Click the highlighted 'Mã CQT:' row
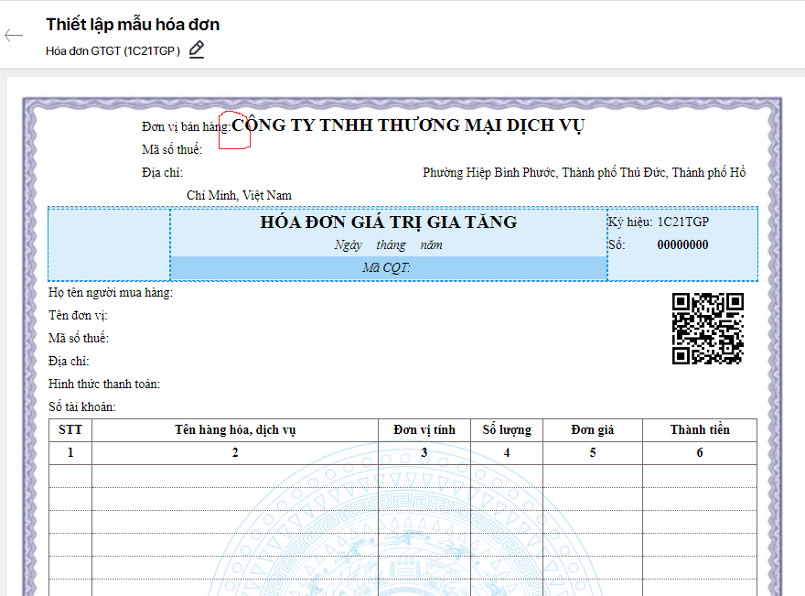Image resolution: width=805 pixels, height=596 pixels. [x=389, y=267]
